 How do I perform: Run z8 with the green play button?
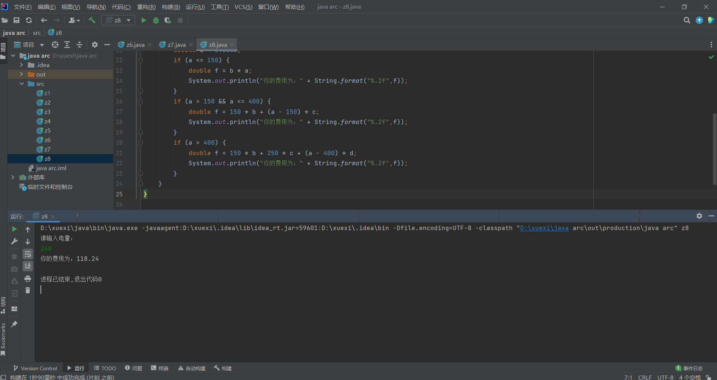point(144,20)
